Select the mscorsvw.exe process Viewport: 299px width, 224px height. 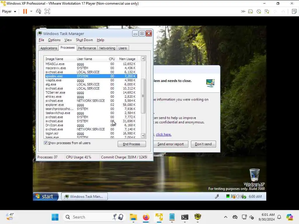tap(91, 68)
